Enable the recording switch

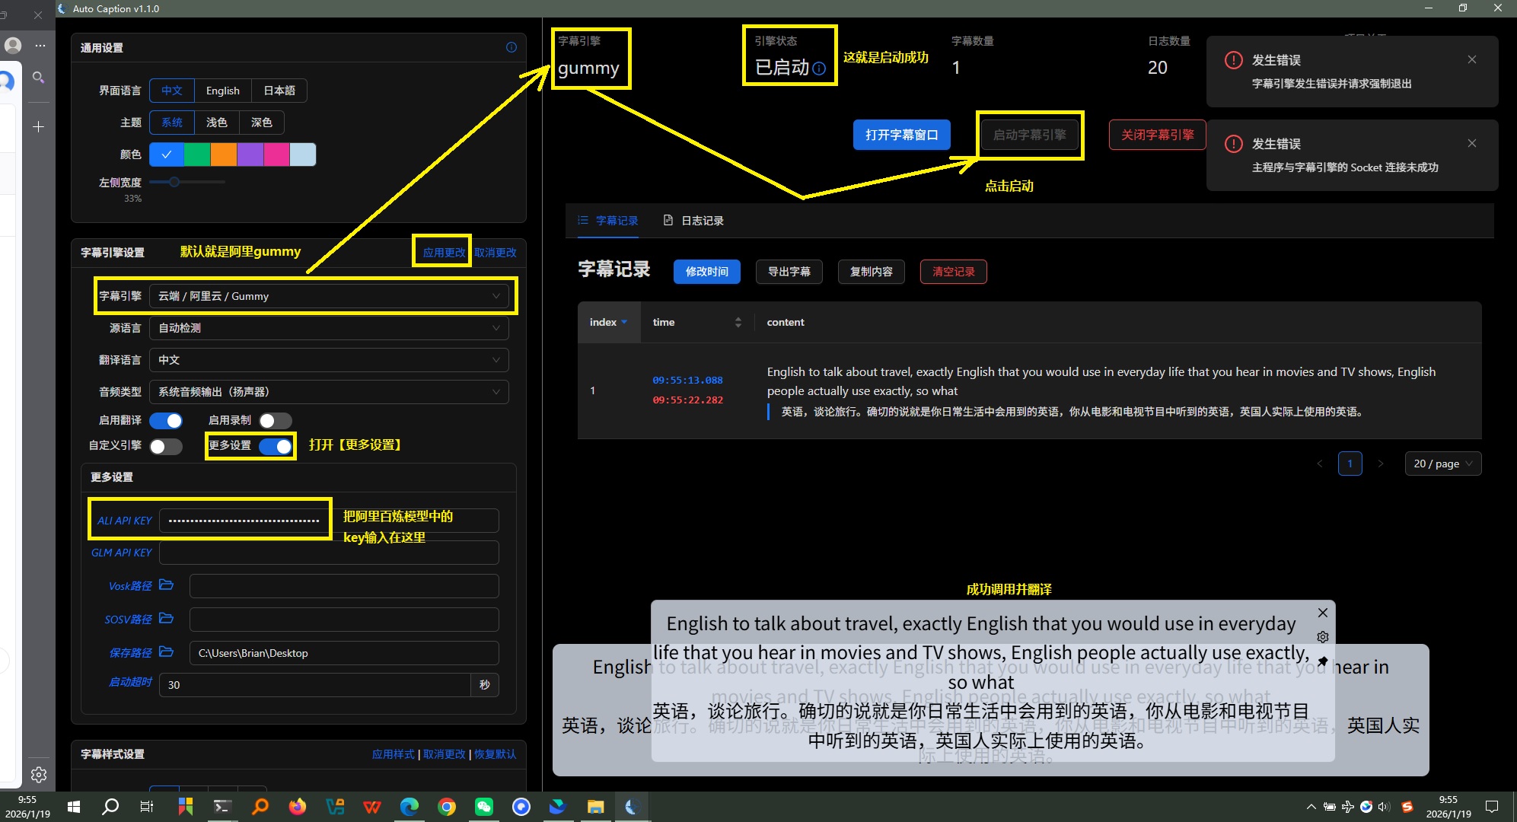[275, 421]
